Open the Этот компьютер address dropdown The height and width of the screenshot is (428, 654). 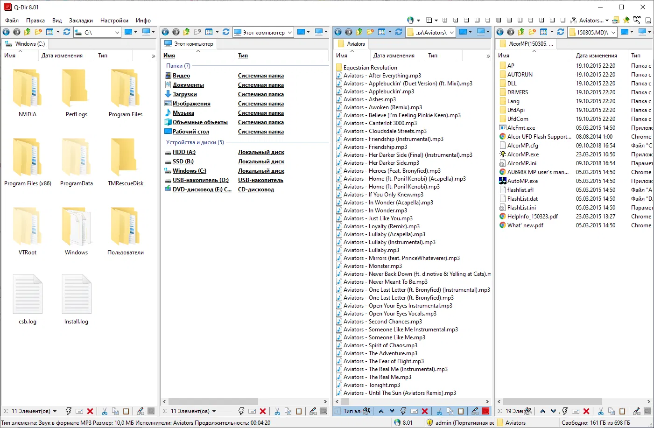[290, 32]
